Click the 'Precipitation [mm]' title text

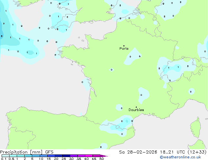coord(21,152)
